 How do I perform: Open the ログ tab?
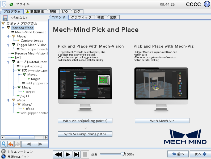point(77,12)
